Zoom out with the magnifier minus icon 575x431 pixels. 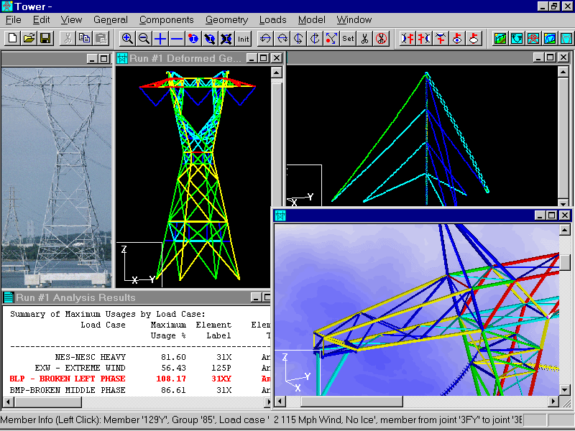point(144,38)
